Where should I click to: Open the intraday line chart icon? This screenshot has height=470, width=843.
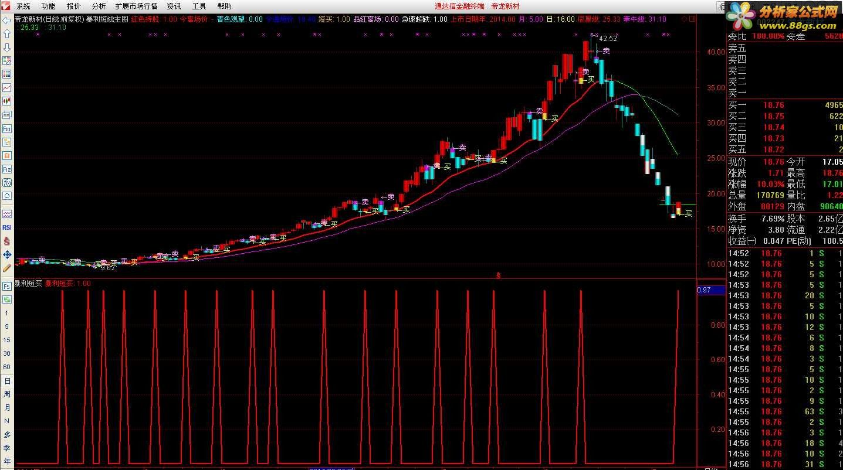point(7,88)
